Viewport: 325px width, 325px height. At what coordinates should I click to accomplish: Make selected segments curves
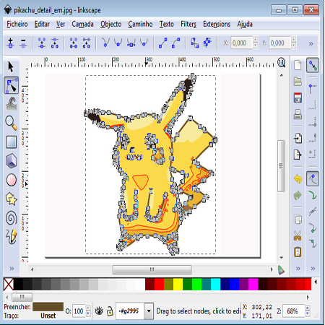click(176, 43)
